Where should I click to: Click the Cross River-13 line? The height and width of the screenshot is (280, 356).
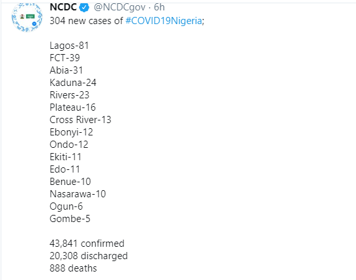pyautogui.click(x=80, y=120)
